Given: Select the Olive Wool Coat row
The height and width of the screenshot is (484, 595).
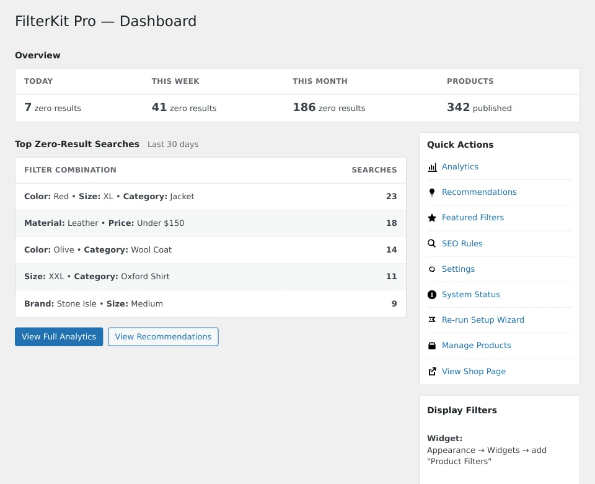Looking at the screenshot, I should pyautogui.click(x=211, y=250).
